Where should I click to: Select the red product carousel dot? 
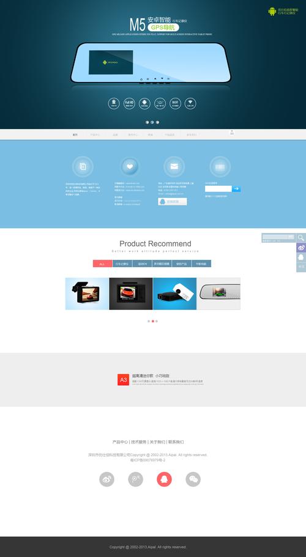[x=153, y=321]
